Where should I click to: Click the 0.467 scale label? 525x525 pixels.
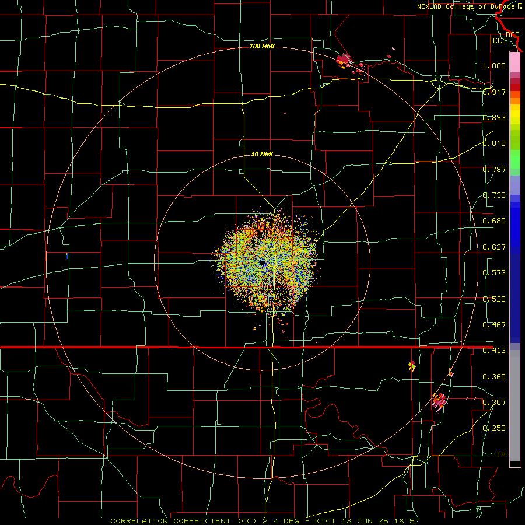point(494,325)
